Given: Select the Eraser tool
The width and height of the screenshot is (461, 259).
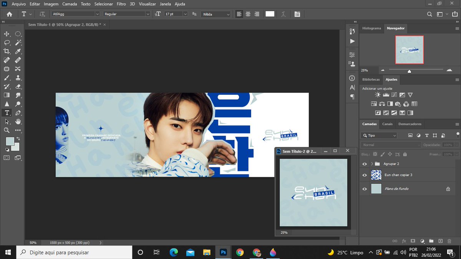Looking at the screenshot, I should click(18, 86).
